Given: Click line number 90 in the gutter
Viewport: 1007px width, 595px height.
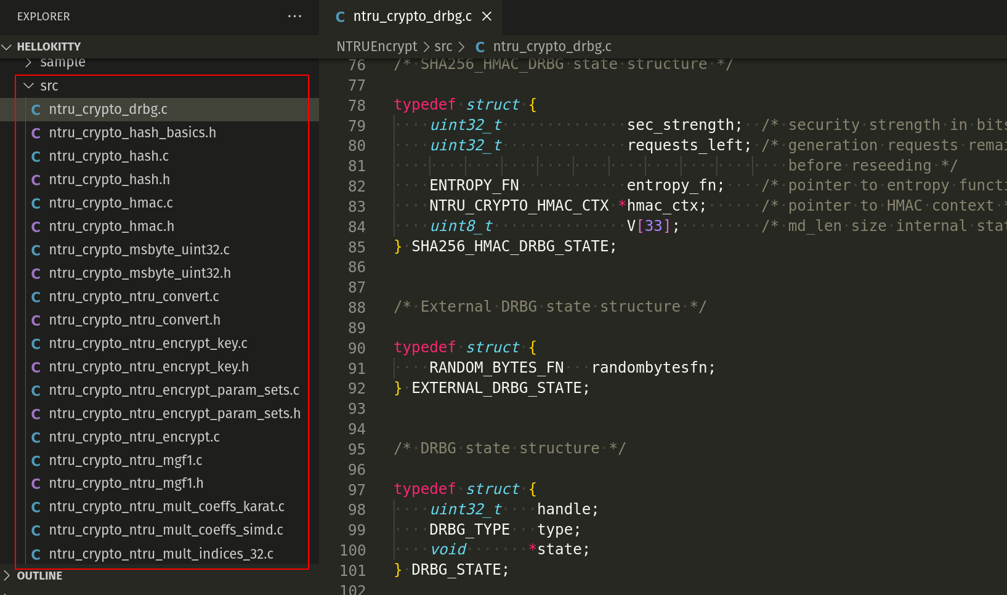Looking at the screenshot, I should (x=357, y=348).
